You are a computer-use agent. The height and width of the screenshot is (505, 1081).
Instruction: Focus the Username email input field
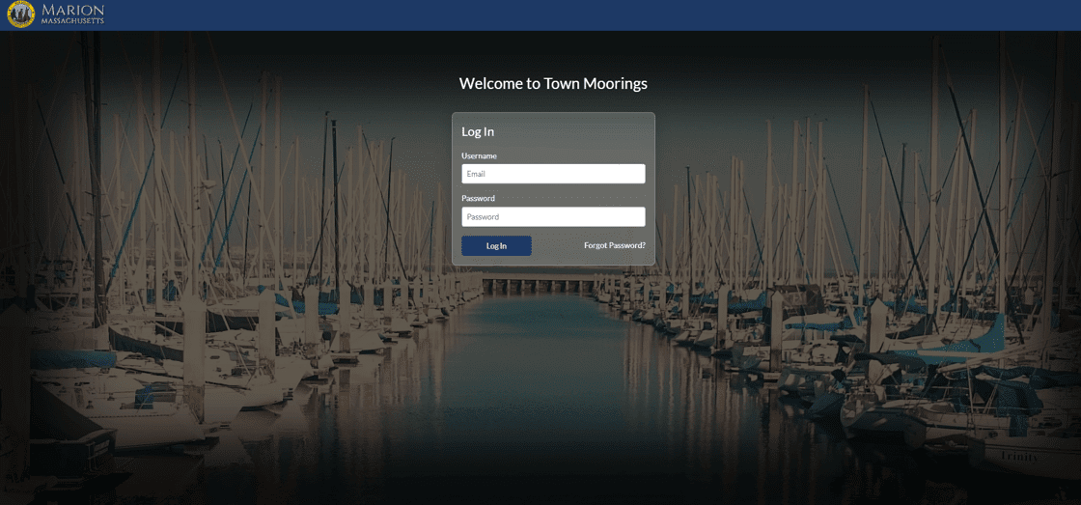tap(553, 174)
